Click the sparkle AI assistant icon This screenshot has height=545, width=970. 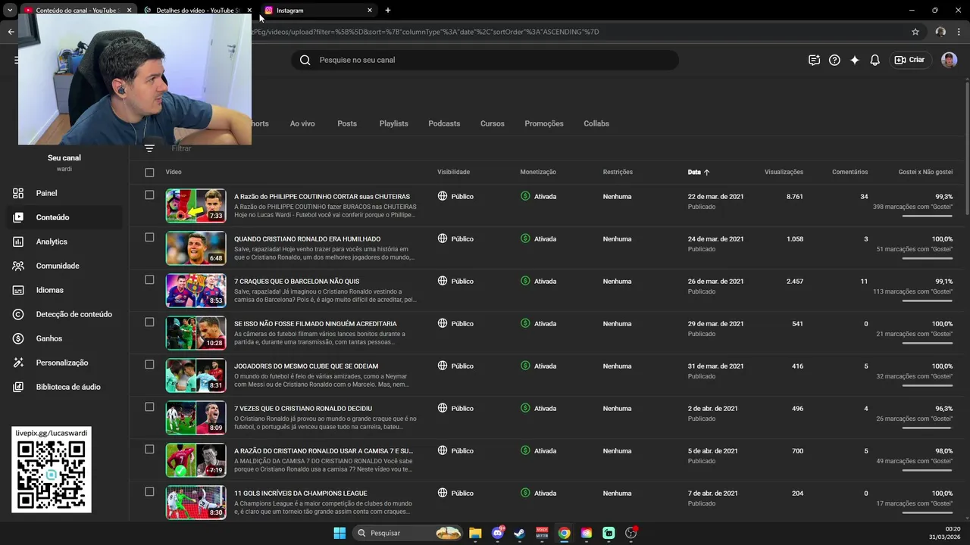855,60
